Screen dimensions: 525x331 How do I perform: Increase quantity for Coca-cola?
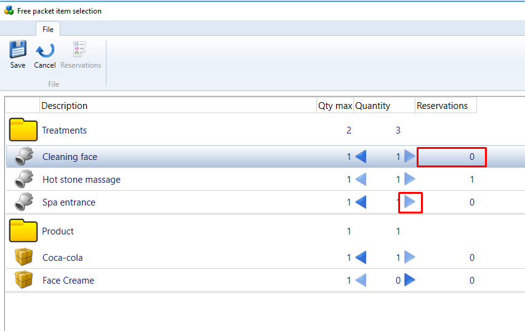[410, 257]
